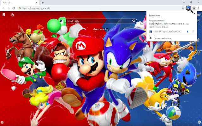Click the Sonic extension icon in the toolbar
This screenshot has height=126, width=202.
pyautogui.click(x=188, y=8)
